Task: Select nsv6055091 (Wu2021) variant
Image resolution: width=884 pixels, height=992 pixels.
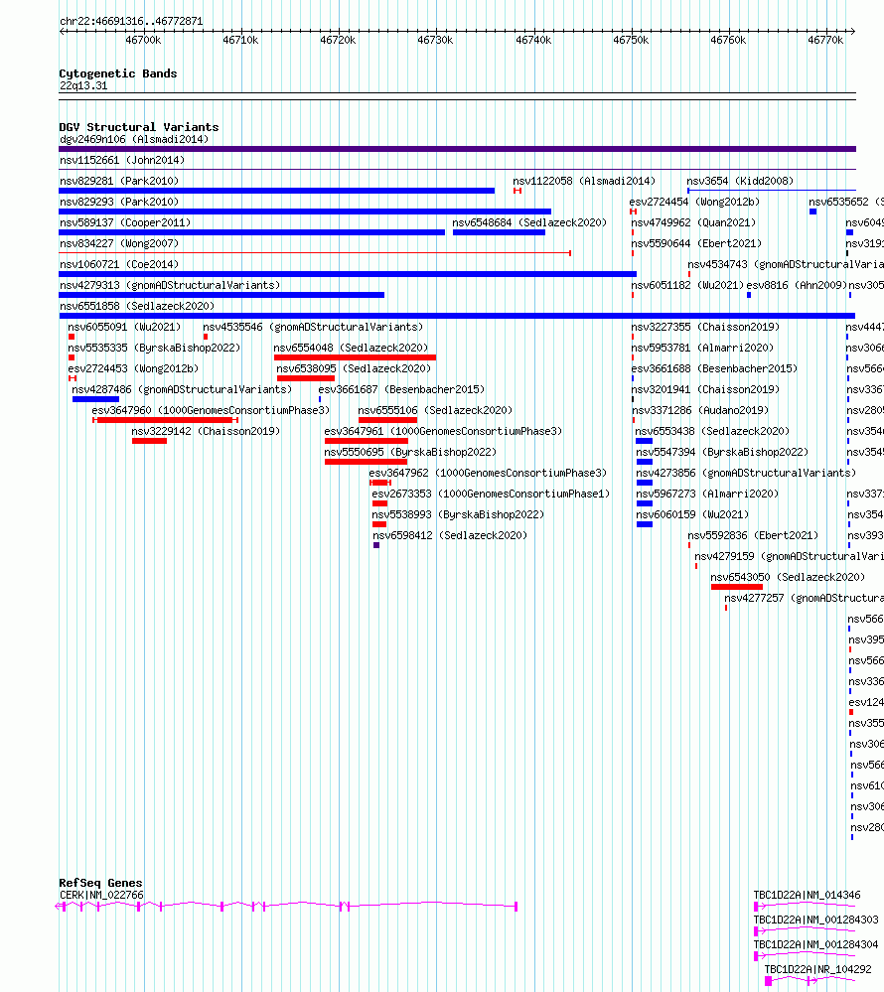Action: click(x=125, y=327)
